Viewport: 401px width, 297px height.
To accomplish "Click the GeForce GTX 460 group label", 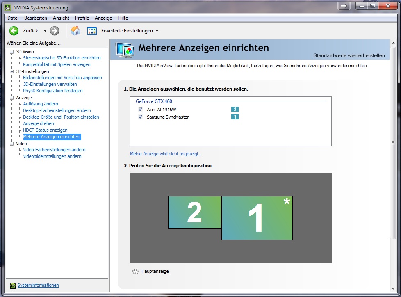I will (x=154, y=101).
